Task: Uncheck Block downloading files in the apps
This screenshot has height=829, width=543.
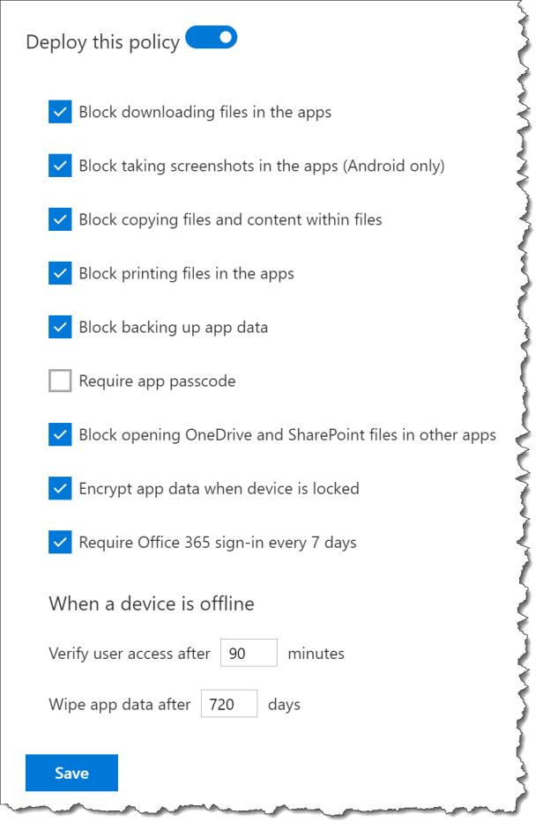Action: 59,112
